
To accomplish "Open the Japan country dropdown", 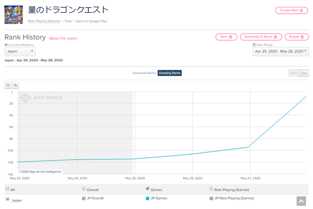I will pos(20,51).
